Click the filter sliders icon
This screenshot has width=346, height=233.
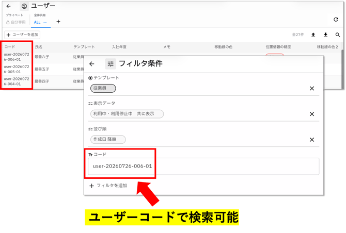[111, 64]
